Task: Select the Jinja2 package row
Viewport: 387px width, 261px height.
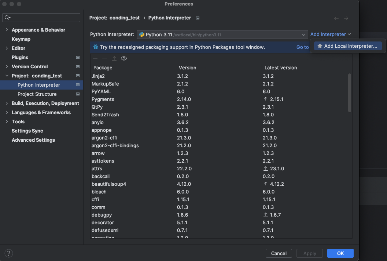Action: pyautogui.click(x=219, y=76)
